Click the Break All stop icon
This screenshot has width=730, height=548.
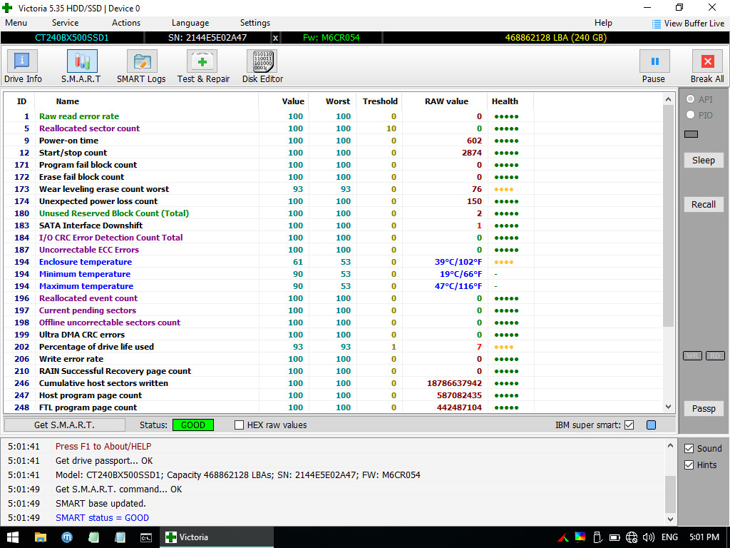click(707, 61)
